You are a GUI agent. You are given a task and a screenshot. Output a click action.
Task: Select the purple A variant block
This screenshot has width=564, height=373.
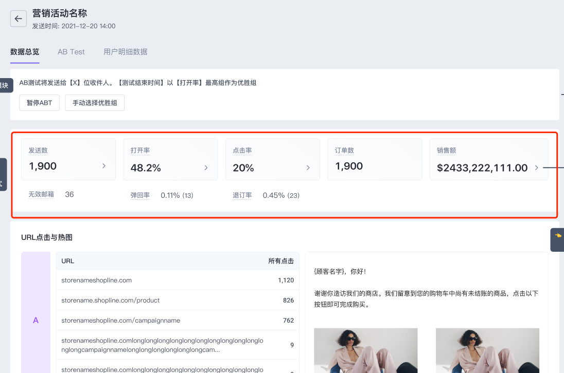(36, 320)
